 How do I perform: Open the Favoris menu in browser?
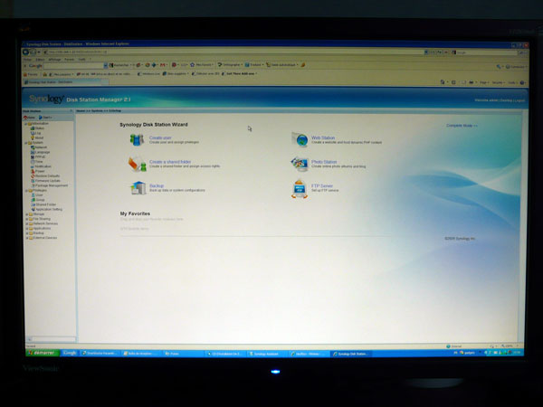click(70, 59)
